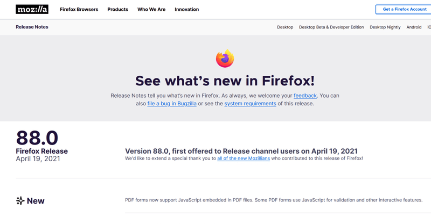Click the New section heading
Screen dimensions: 431x224
36,201
